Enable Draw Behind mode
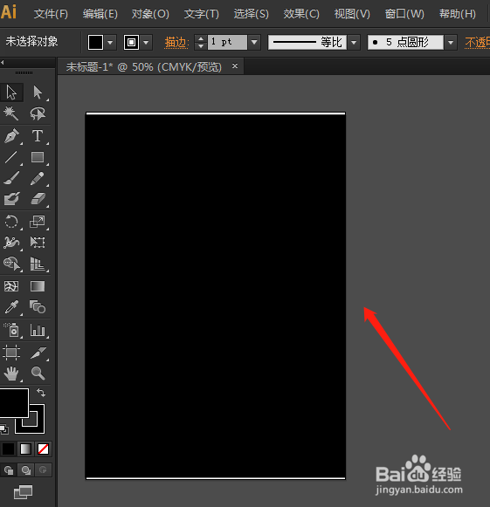Image resolution: width=490 pixels, height=507 pixels. point(26,469)
